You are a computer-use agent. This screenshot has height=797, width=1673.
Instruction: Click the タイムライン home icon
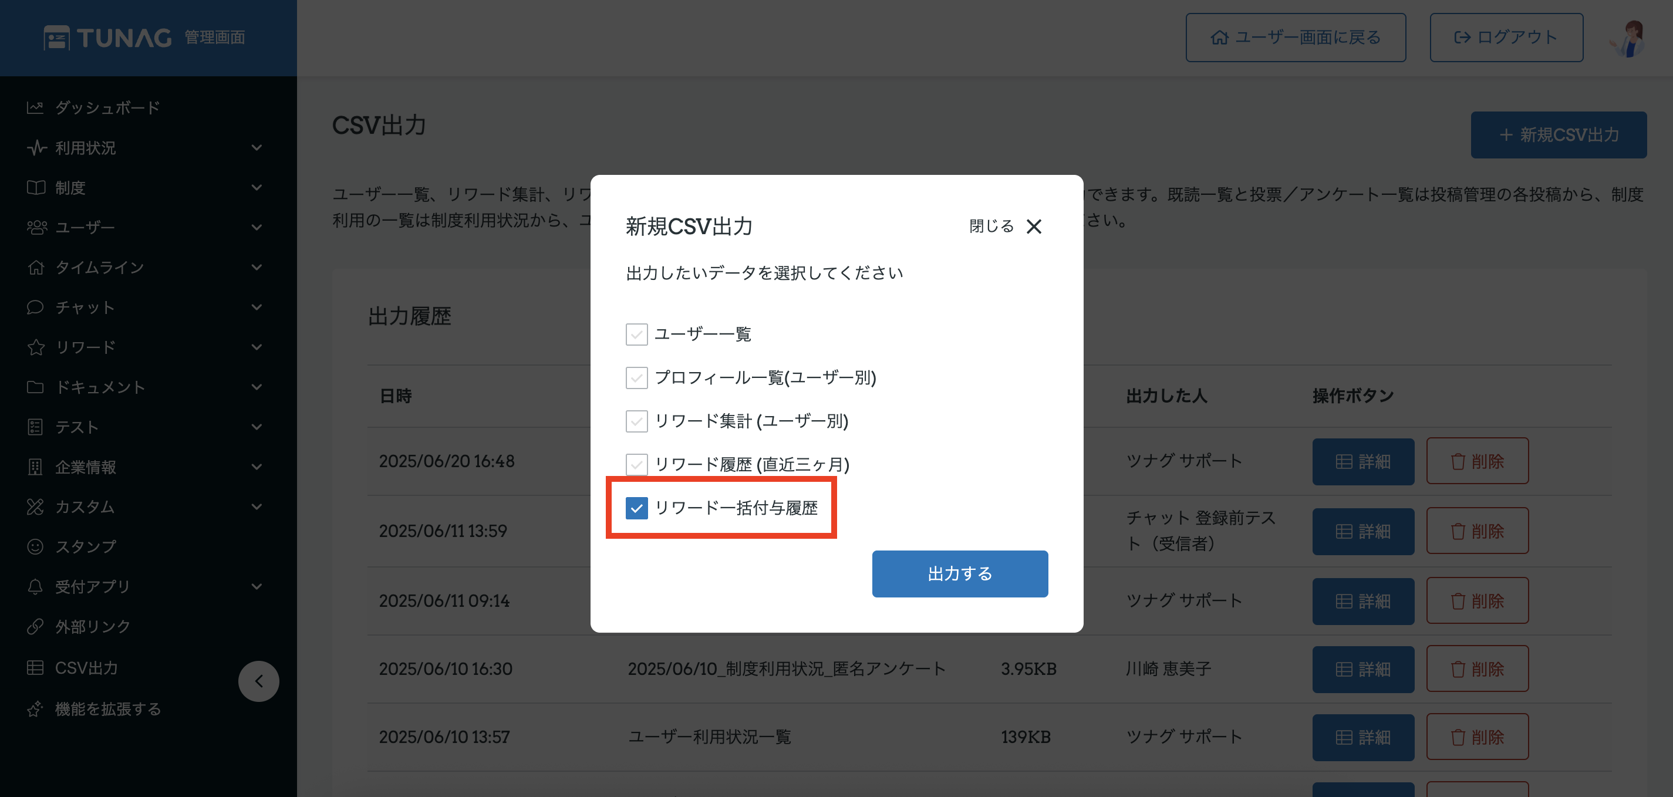click(x=36, y=267)
